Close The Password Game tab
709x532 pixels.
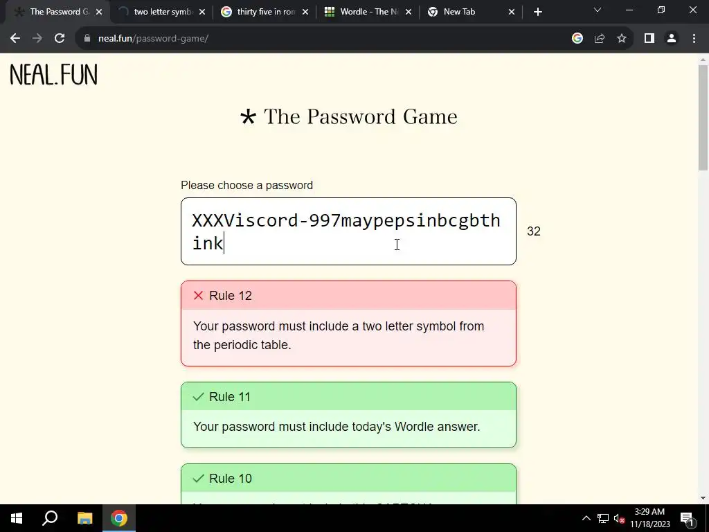[99, 12]
